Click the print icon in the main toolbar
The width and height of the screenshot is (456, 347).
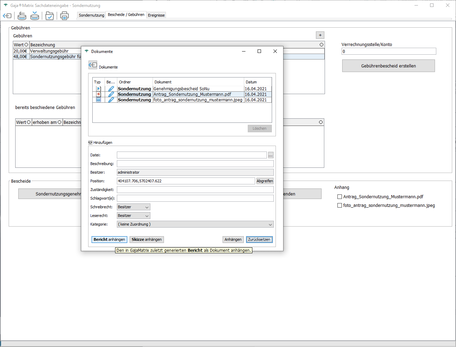coord(64,16)
